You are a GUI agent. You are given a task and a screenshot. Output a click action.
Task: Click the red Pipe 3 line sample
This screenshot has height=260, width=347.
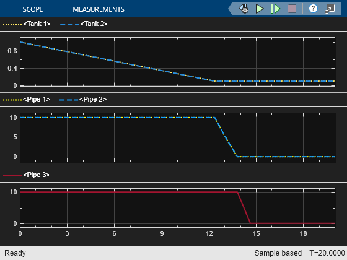pyautogui.click(x=12, y=175)
